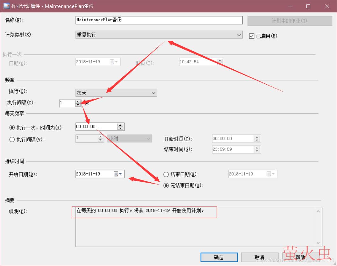Click the 取消 button
This screenshot has height=266, width=337.
[x=259, y=257]
